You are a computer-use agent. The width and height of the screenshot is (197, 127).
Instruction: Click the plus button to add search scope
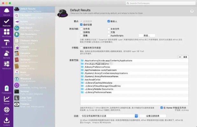click(x=180, y=57)
